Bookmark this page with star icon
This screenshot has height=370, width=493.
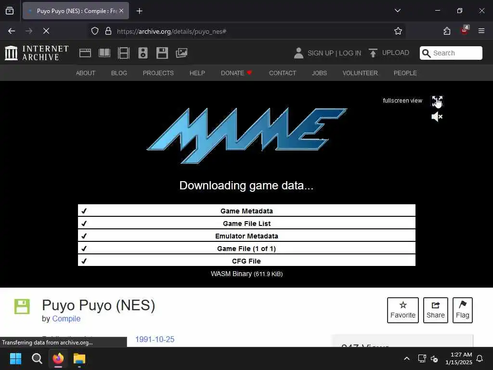[x=398, y=31]
